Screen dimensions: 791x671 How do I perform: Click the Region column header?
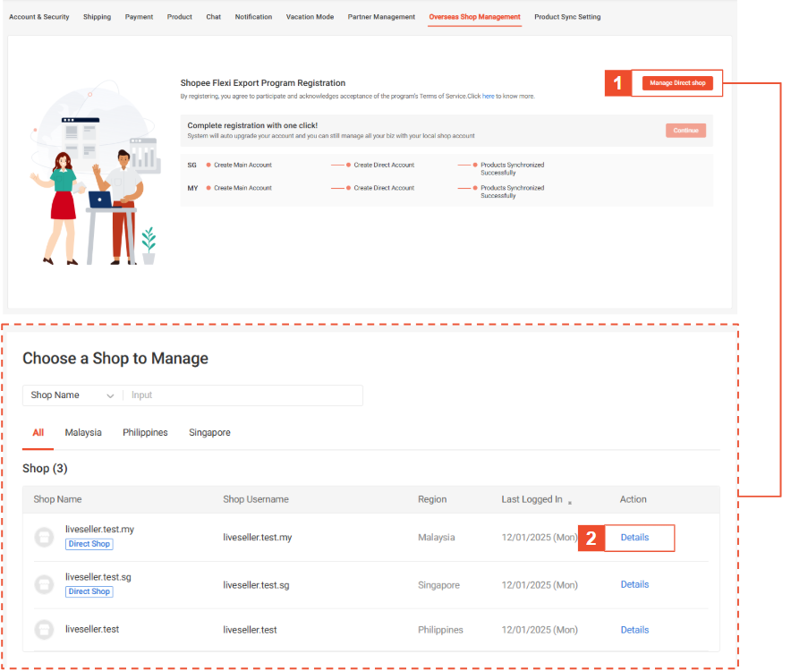tap(432, 499)
